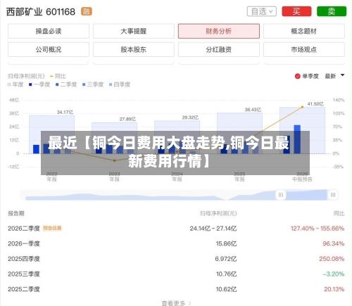Click the 报告期 column header
The height and width of the screenshot is (306, 352).
[16, 213]
